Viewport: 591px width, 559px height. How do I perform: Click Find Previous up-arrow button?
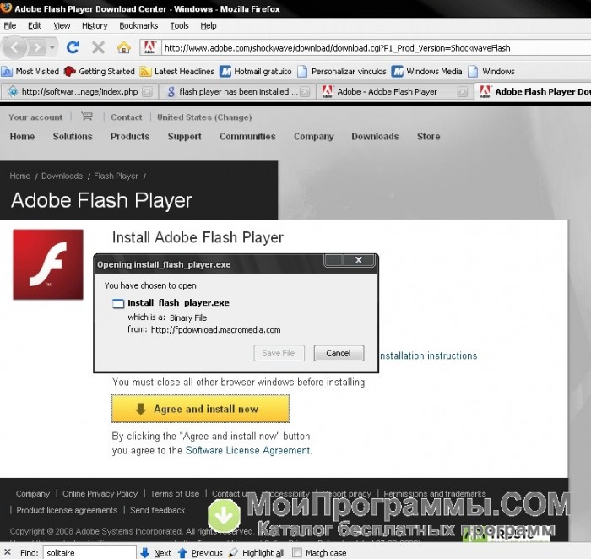(x=200, y=553)
